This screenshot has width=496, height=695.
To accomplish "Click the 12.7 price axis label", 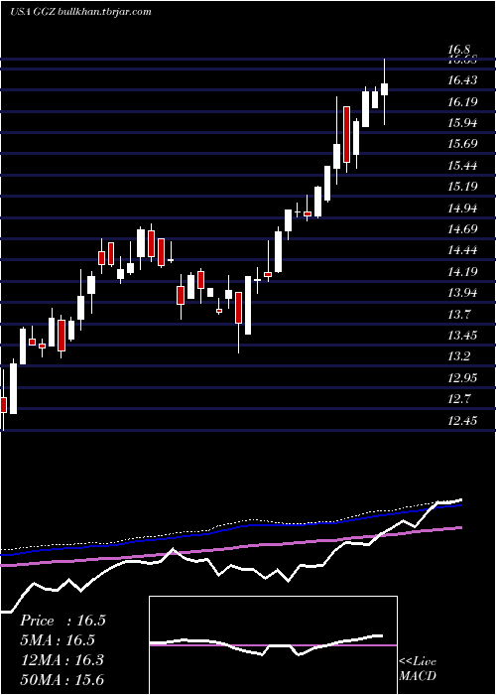I will coord(459,399).
